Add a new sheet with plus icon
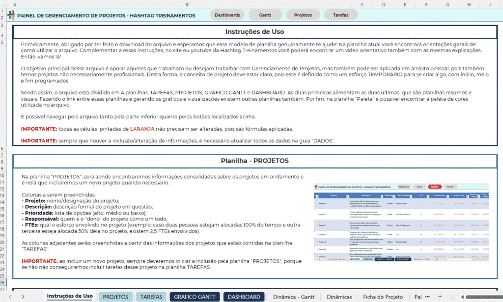The height and width of the screenshot is (302, 503). click(440, 297)
